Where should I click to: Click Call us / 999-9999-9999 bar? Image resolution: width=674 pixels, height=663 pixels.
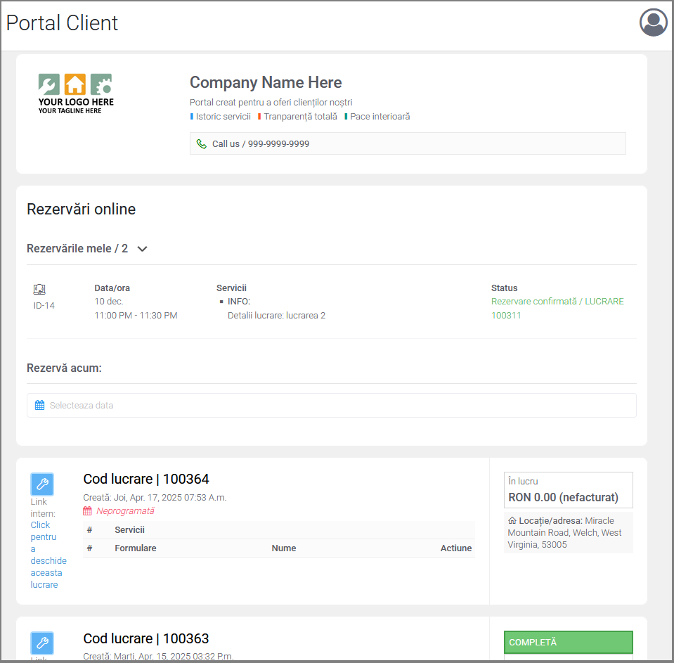408,143
